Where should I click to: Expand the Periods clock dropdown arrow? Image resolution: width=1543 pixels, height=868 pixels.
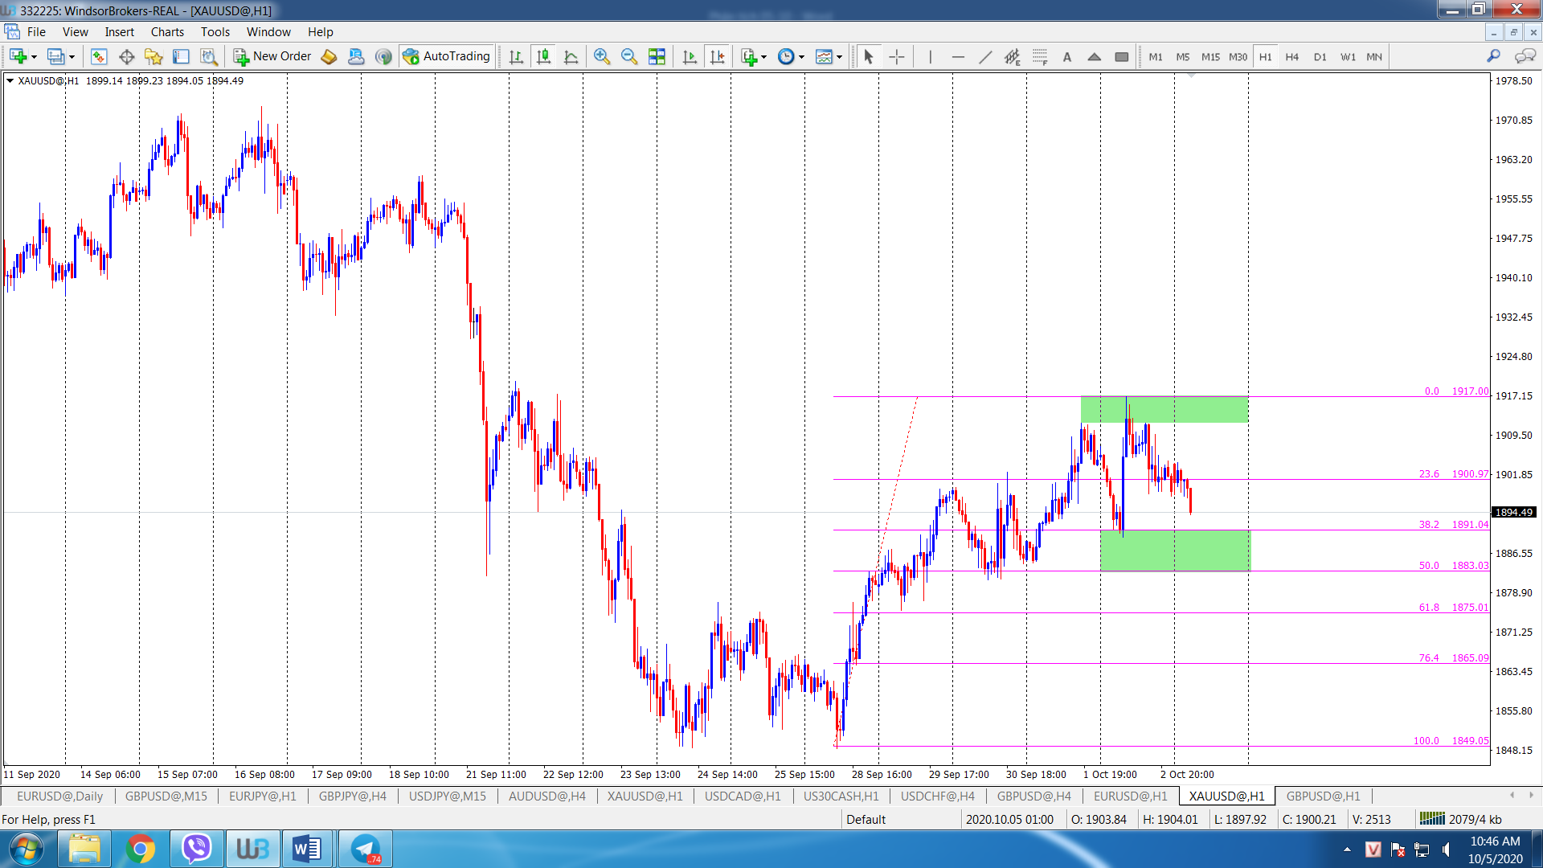pos(801,57)
